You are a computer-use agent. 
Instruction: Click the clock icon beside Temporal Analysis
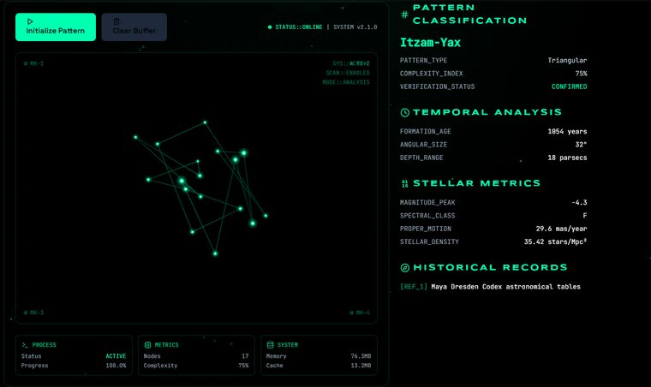tap(405, 112)
